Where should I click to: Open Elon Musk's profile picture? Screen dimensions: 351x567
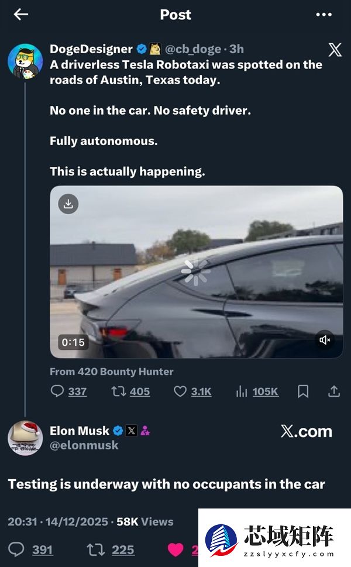pyautogui.click(x=25, y=438)
